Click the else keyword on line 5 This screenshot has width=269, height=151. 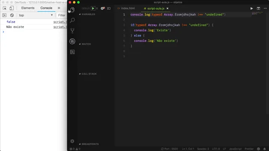pos(137,36)
